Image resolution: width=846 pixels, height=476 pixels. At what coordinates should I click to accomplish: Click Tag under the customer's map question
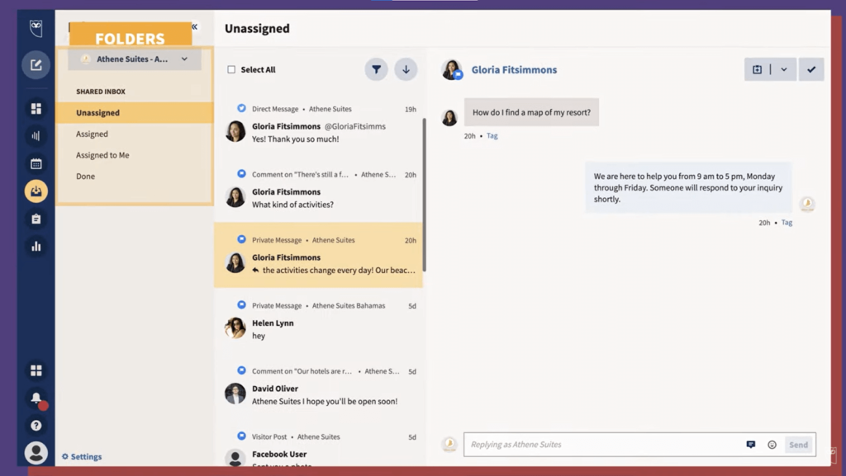point(492,135)
